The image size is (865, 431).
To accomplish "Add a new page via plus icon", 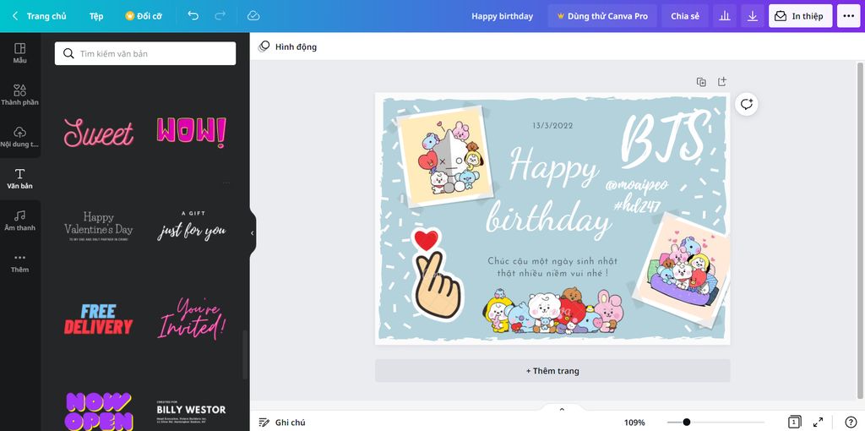I will coord(722,82).
